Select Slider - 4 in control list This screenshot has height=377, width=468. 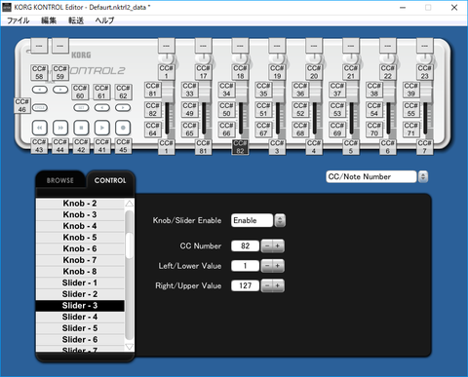[x=80, y=317]
